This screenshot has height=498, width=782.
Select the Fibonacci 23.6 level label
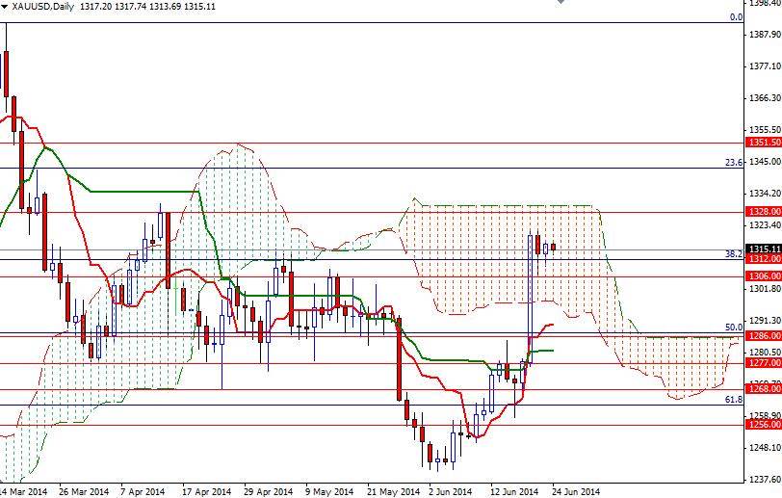click(734, 163)
